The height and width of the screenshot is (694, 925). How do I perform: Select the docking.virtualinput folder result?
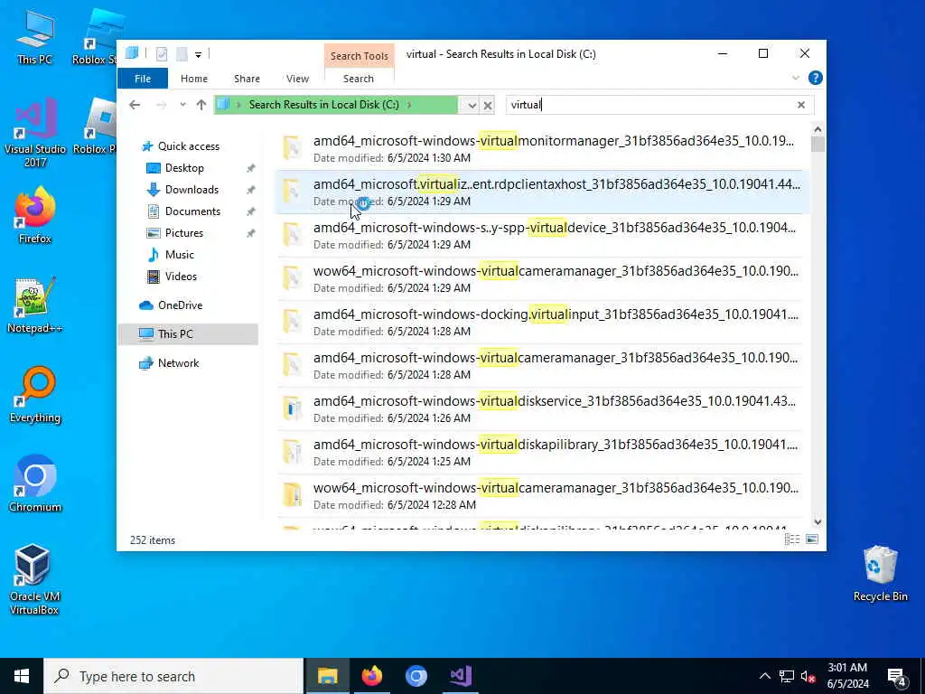[540, 323]
